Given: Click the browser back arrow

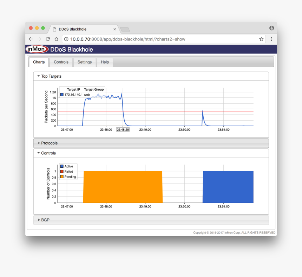Looking at the screenshot, I should (x=31, y=39).
